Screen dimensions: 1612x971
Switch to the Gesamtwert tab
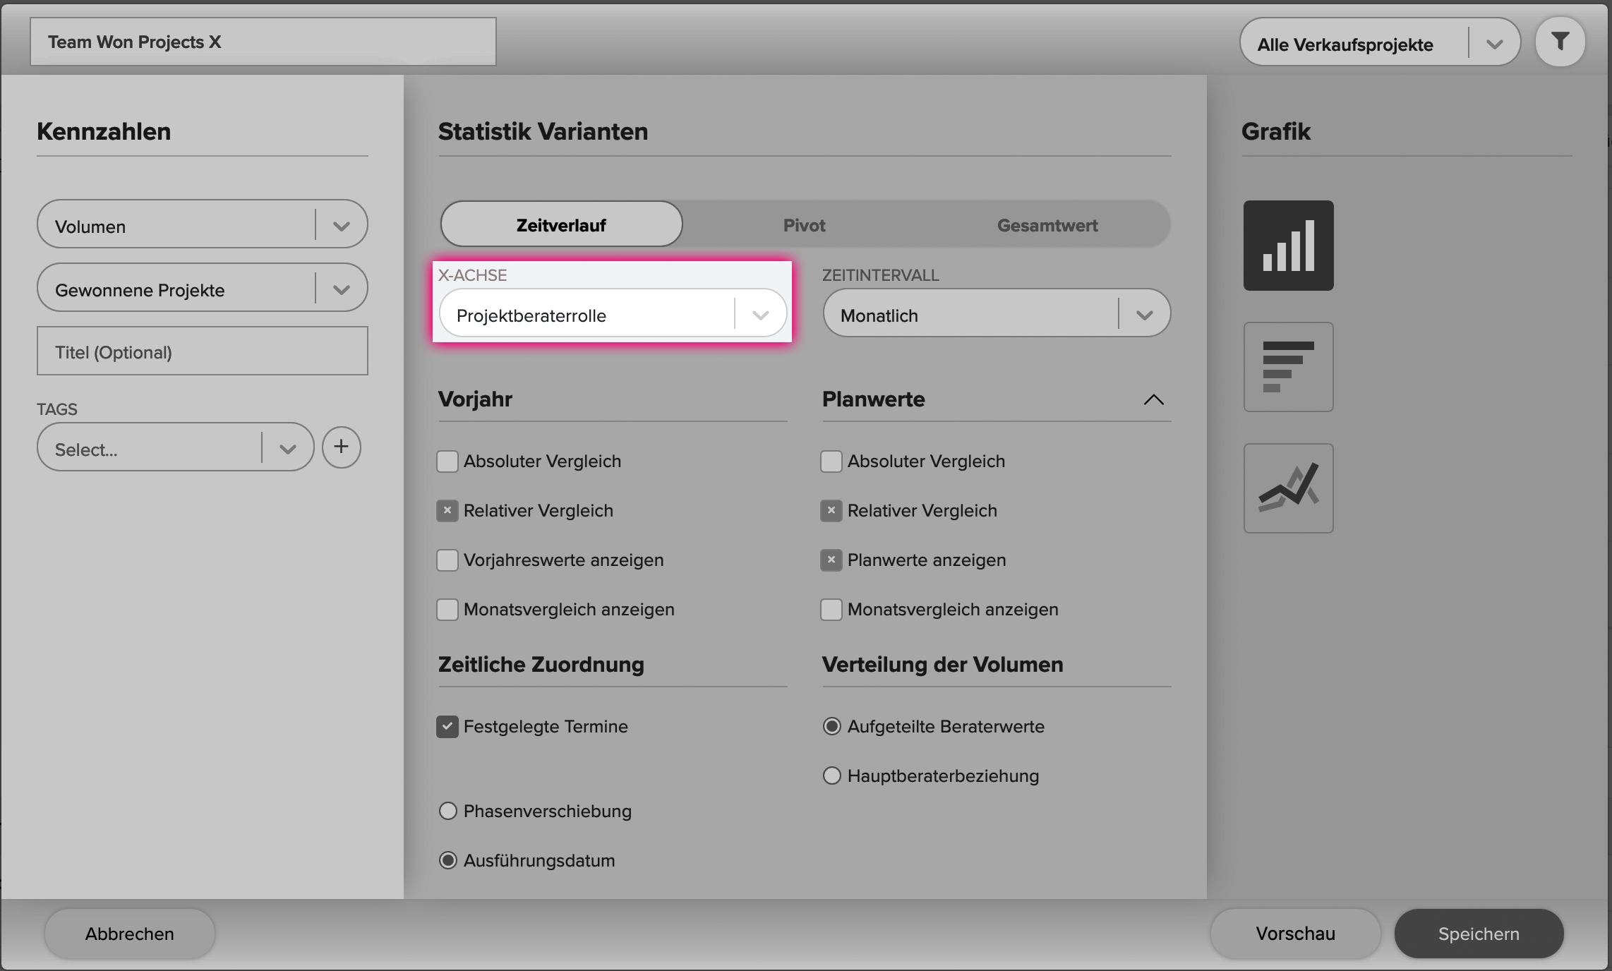[1047, 225]
